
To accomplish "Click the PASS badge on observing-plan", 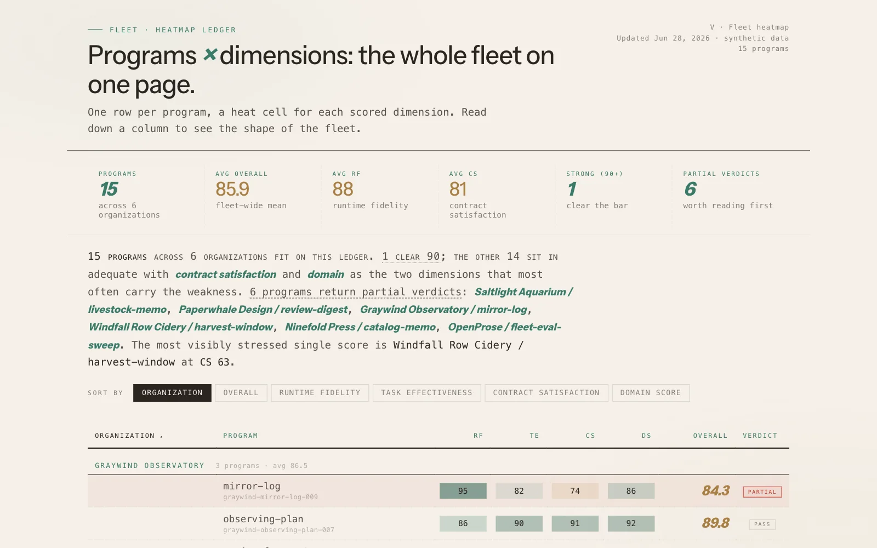I will coord(762,524).
